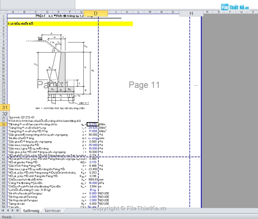Click cell with value 0.174
Screen dimensions: 258x219
click(x=92, y=155)
